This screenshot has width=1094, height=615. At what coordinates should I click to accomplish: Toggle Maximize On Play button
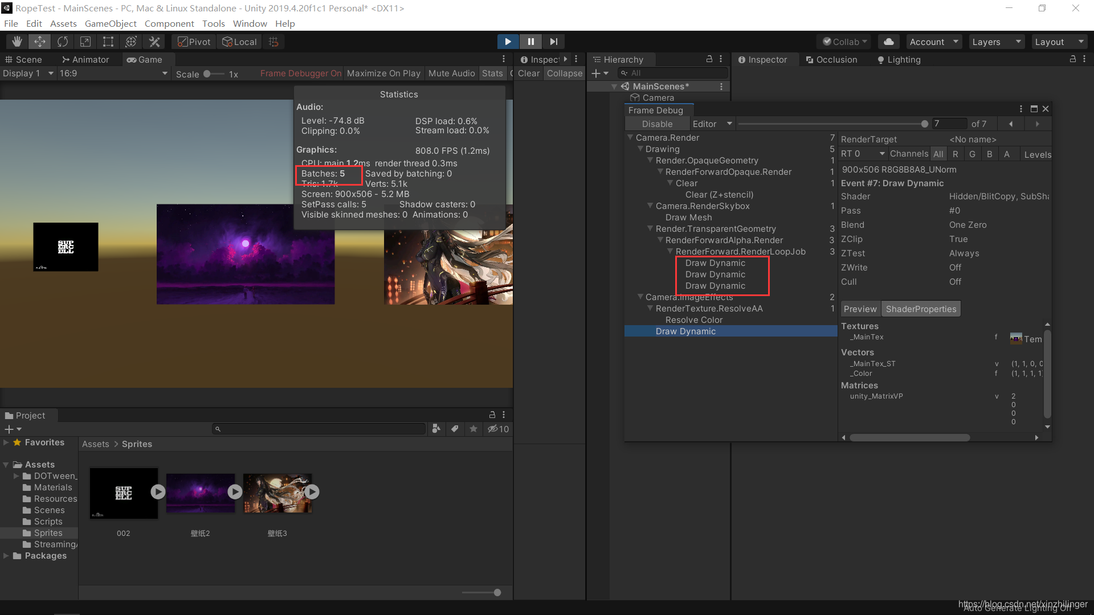pyautogui.click(x=384, y=73)
